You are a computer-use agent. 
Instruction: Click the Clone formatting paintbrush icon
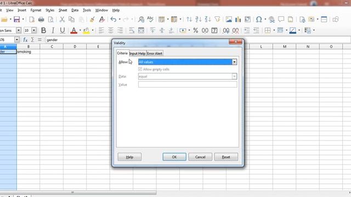click(x=92, y=20)
